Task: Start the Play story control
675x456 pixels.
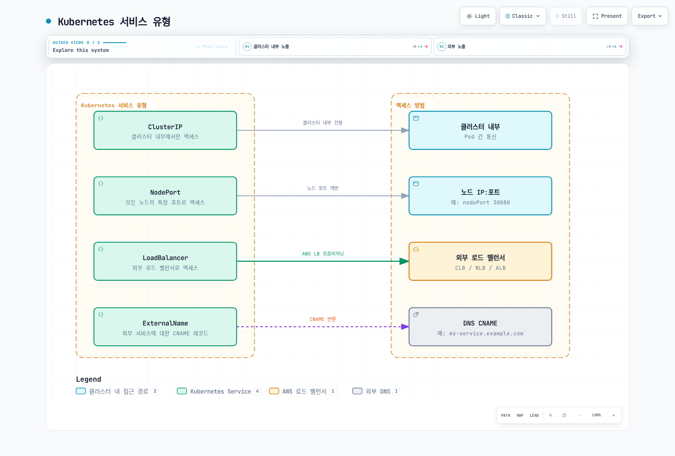Action: (x=213, y=47)
